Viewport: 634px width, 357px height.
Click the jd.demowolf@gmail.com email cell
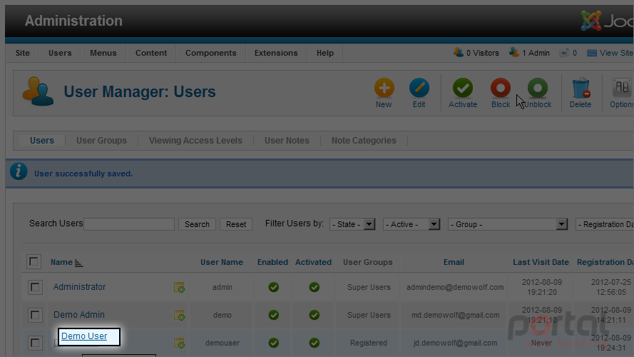tap(455, 343)
